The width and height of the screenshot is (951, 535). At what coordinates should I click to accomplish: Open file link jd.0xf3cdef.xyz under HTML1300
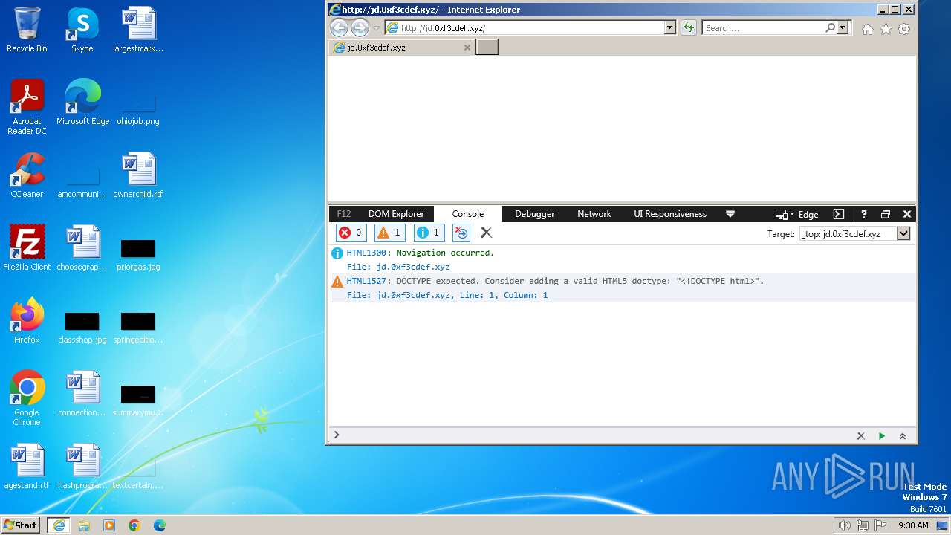[413, 267]
